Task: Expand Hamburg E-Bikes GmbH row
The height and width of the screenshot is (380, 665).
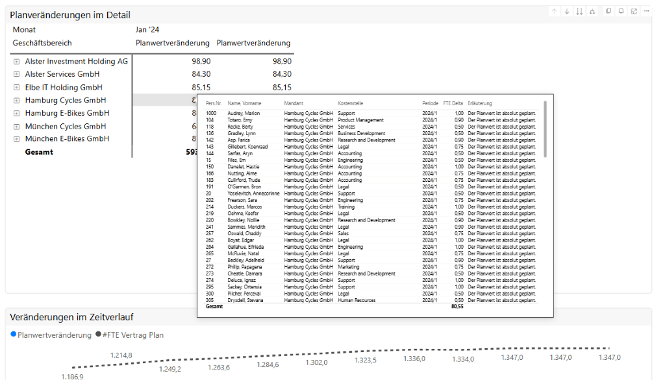Action: point(16,113)
